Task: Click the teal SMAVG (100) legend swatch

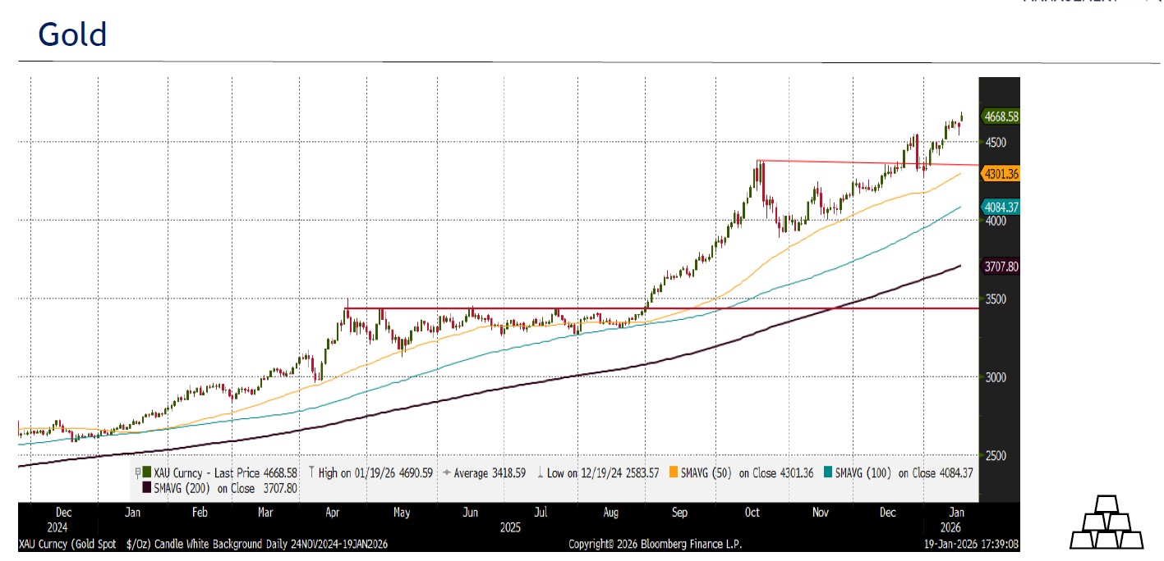Action: [x=828, y=472]
